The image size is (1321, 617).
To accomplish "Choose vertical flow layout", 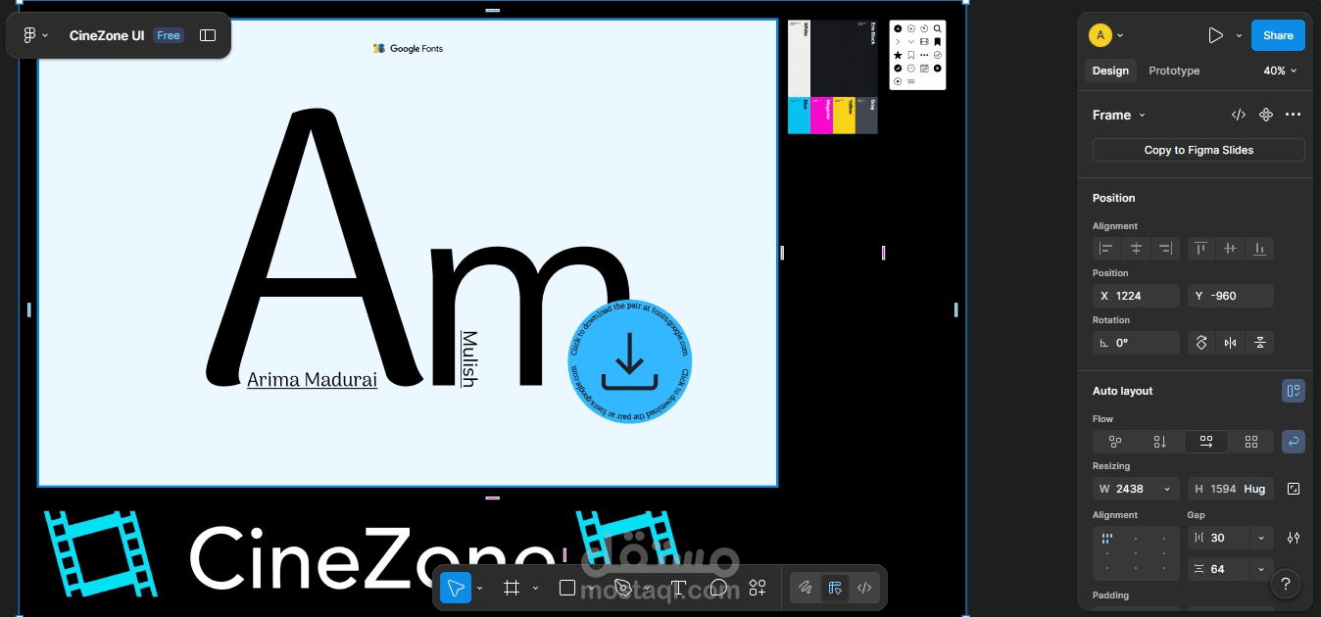I will click(1160, 442).
